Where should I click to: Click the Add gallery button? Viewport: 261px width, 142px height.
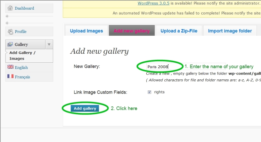pyautogui.click(x=85, y=108)
